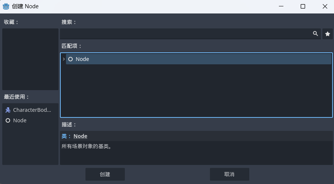Click the Node circle icon in matches
The width and height of the screenshot is (334, 184).
pos(70,59)
